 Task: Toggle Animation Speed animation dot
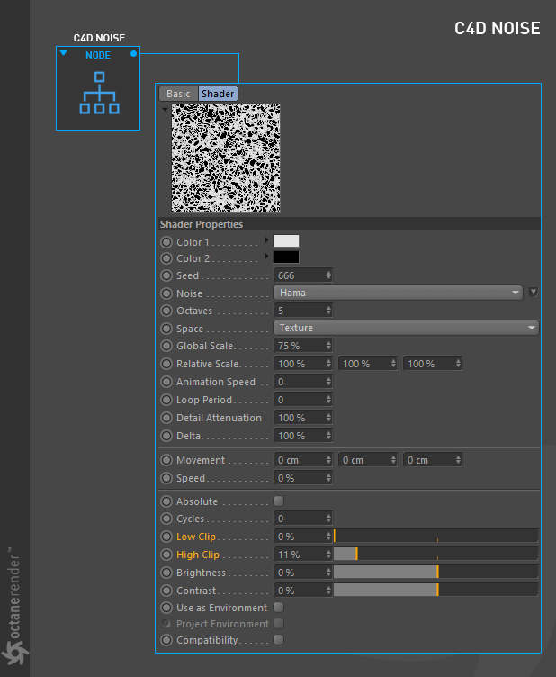tap(166, 382)
